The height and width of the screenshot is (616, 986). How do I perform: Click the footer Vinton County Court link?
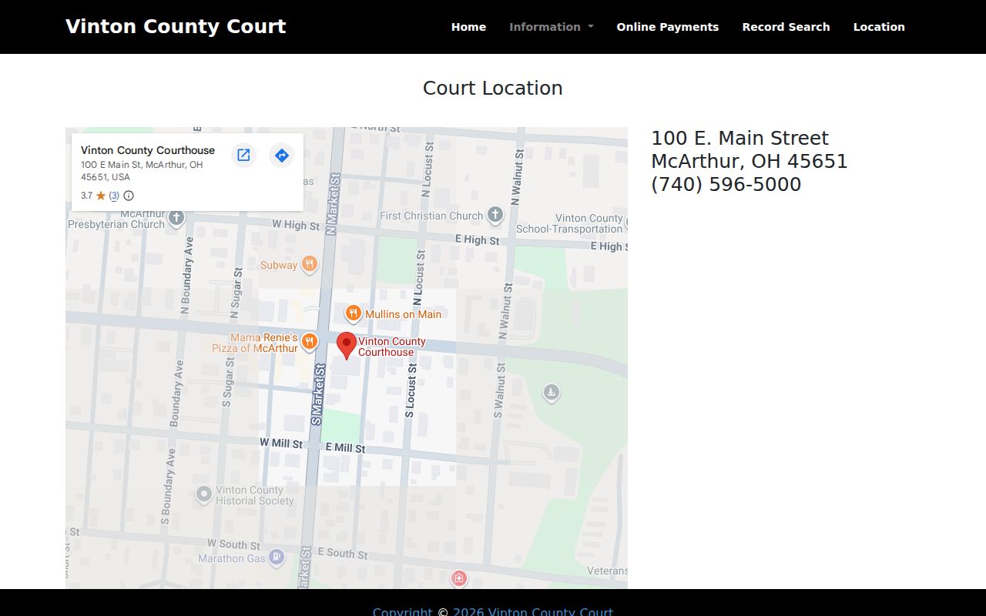533,612
